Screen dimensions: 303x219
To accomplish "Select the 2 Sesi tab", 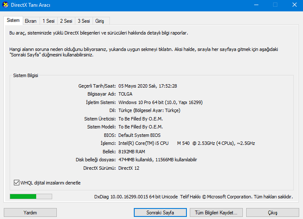I will pyautogui.click(x=66, y=21).
